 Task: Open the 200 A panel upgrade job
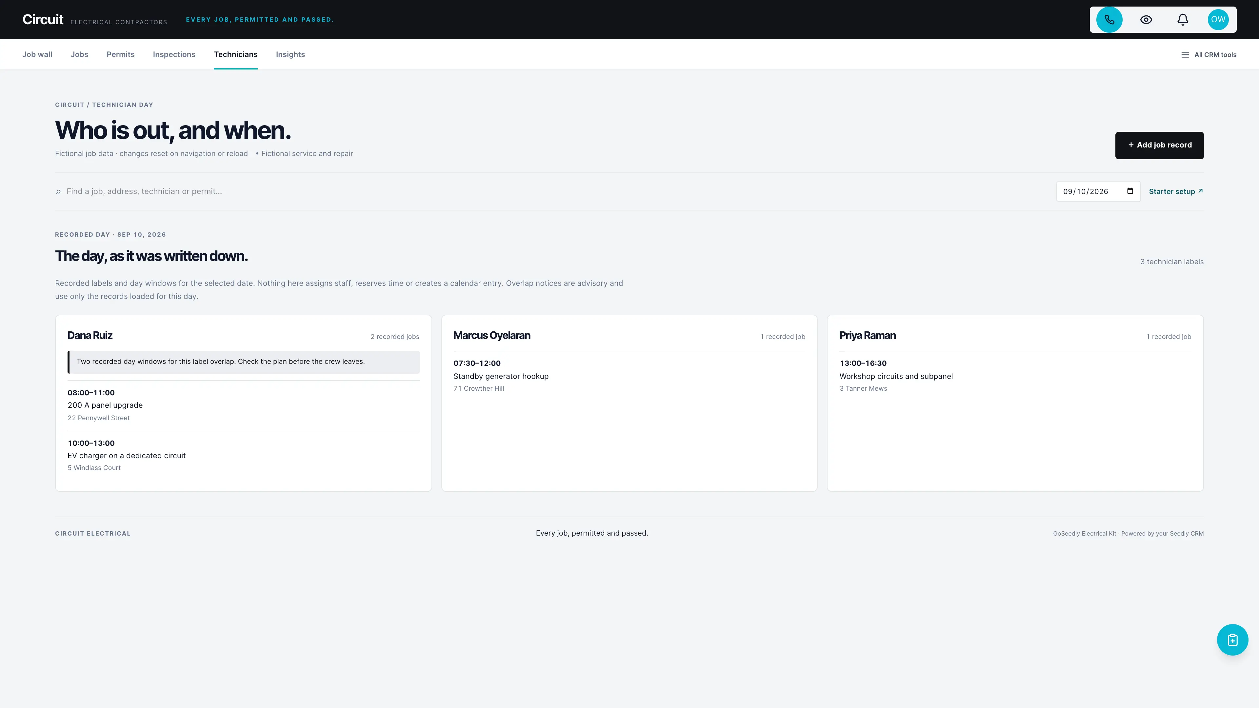pyautogui.click(x=105, y=405)
